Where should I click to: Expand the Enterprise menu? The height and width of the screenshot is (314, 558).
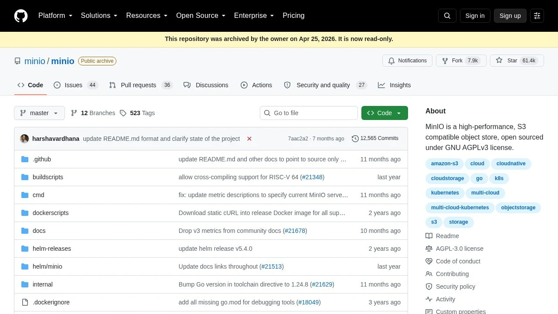tap(254, 16)
